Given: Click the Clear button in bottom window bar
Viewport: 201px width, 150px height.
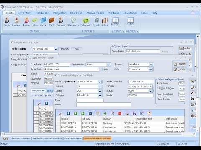Looking at the screenshot, I should pos(6,138).
